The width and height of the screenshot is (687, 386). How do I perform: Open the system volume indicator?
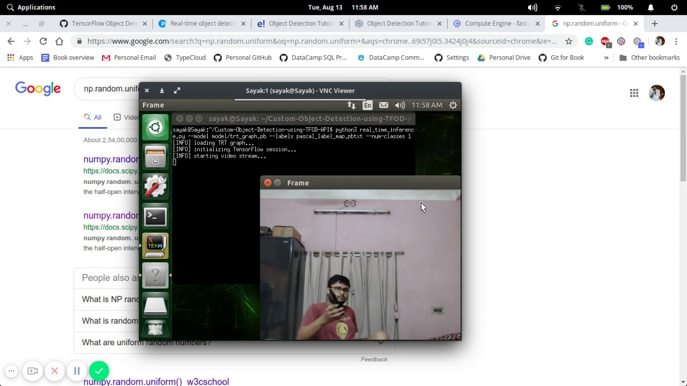click(x=532, y=8)
